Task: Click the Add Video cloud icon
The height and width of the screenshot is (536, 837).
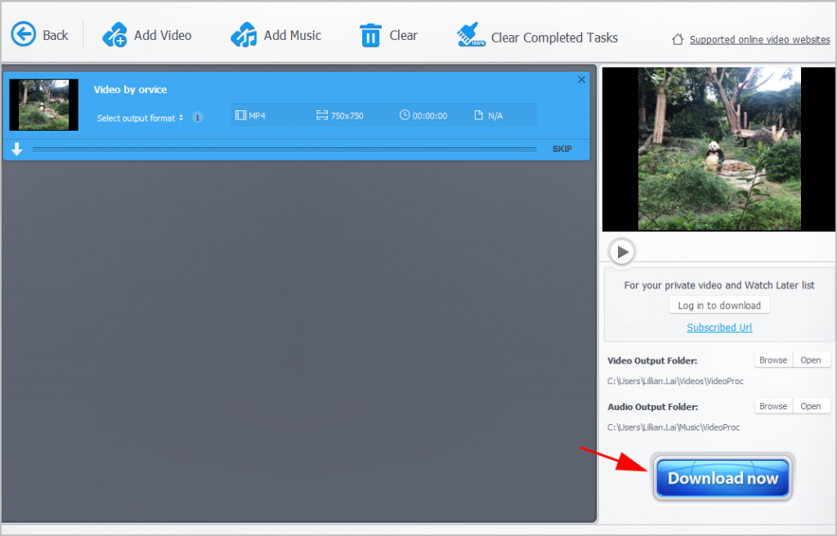Action: 114,35
